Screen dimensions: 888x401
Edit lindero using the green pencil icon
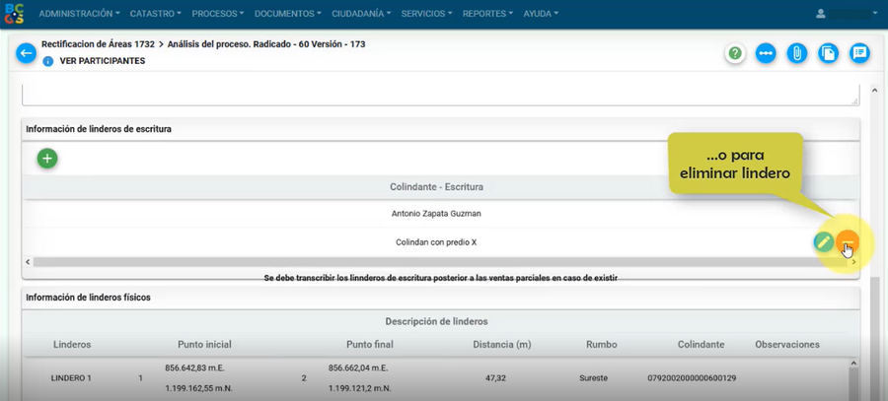pyautogui.click(x=823, y=242)
